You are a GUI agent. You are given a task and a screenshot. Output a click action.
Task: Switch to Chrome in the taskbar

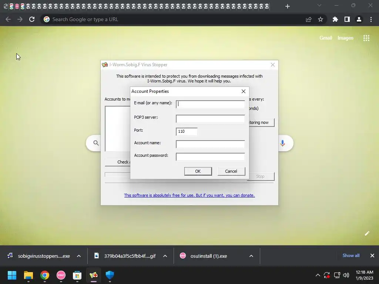tap(45, 275)
